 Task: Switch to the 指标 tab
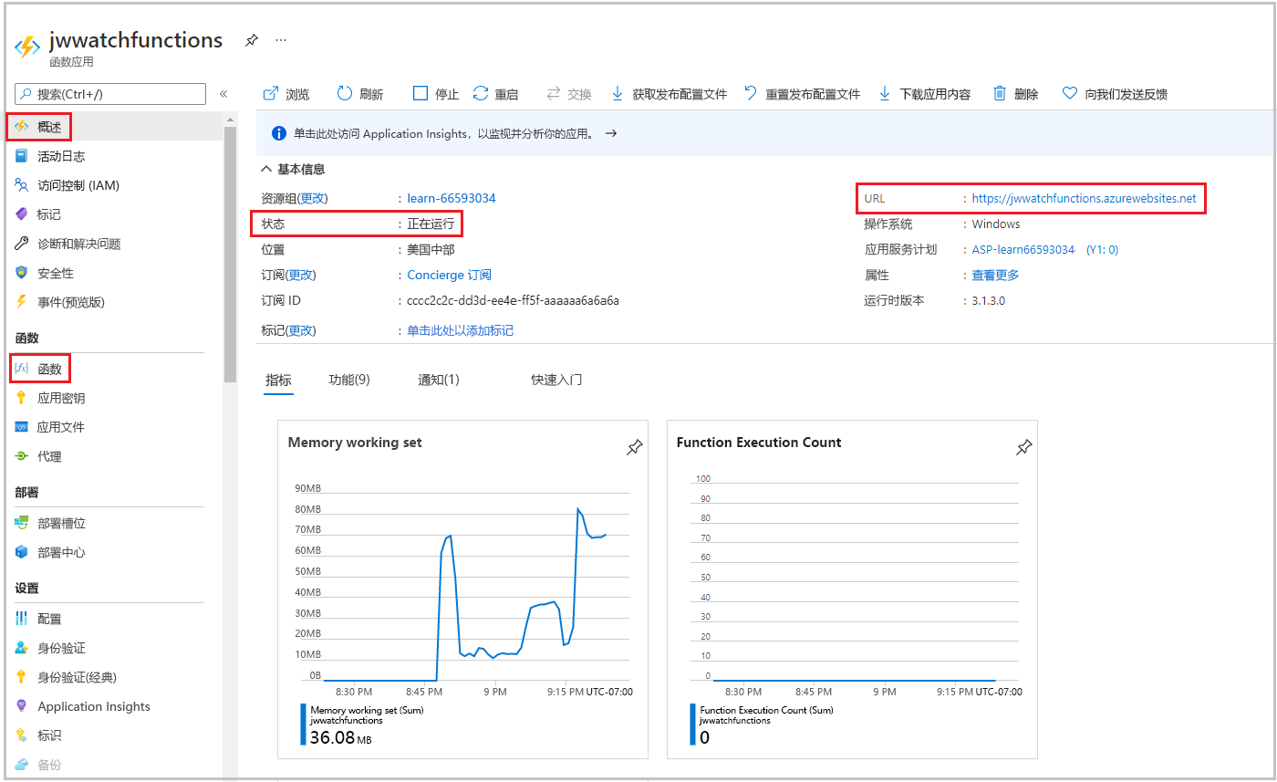point(278,380)
